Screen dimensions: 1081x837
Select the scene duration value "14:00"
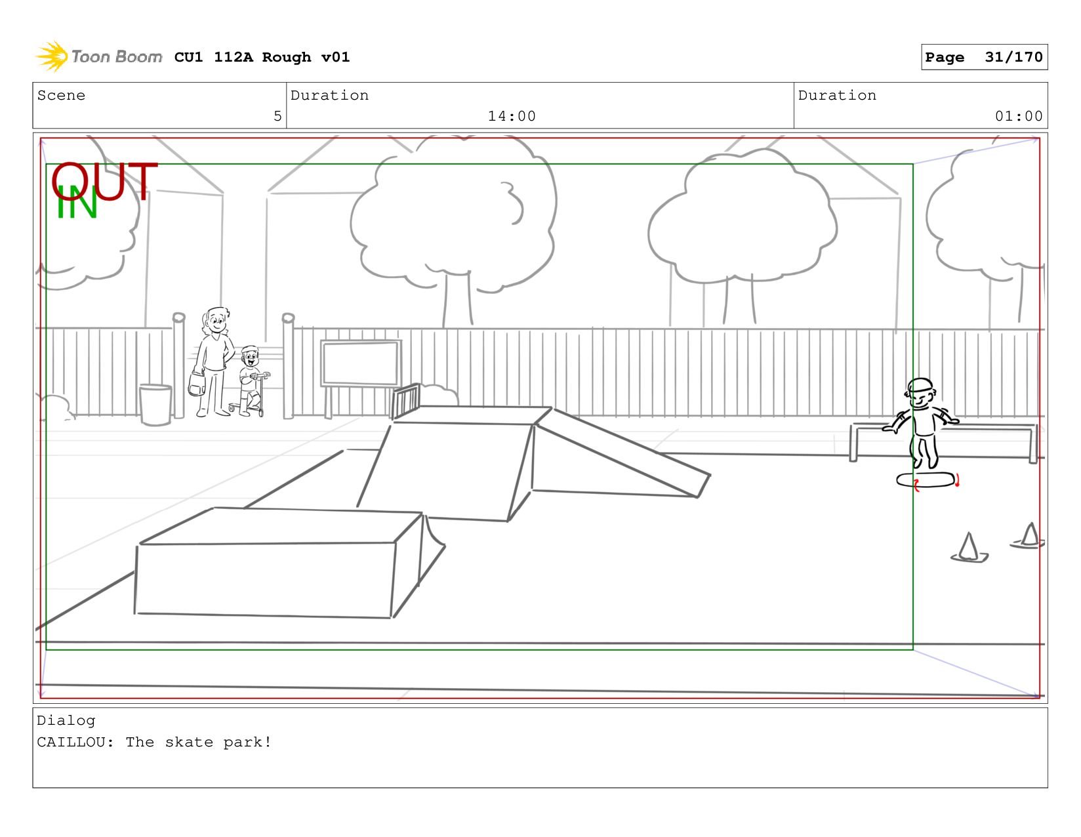click(x=512, y=116)
